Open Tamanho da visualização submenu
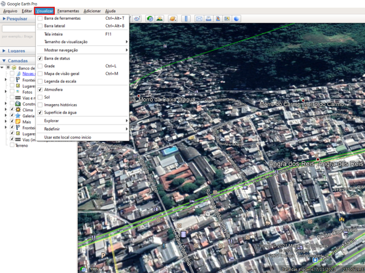The width and height of the screenshot is (365, 273). pos(82,42)
